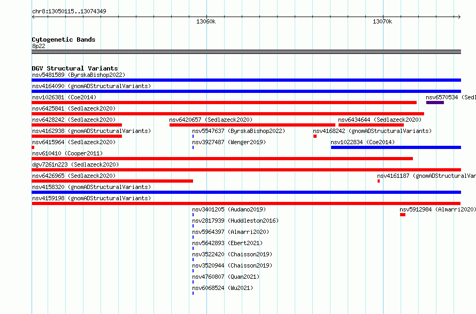Viewport: 476px width, 314px height.
Task: Select the nsv1026381 (Coe2014) label
Action: pyautogui.click(x=64, y=97)
